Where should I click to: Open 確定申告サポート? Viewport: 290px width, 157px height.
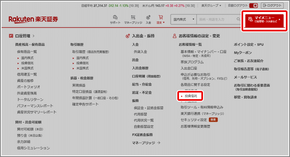coord(85,104)
